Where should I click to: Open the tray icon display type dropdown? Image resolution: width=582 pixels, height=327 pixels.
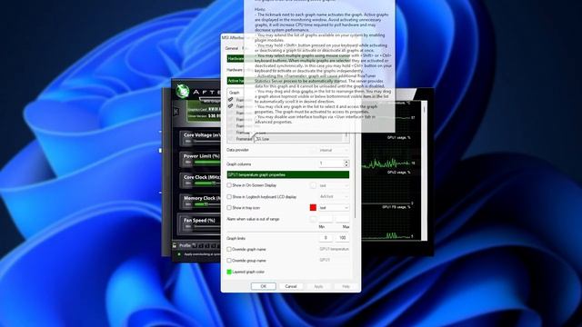[x=334, y=208]
